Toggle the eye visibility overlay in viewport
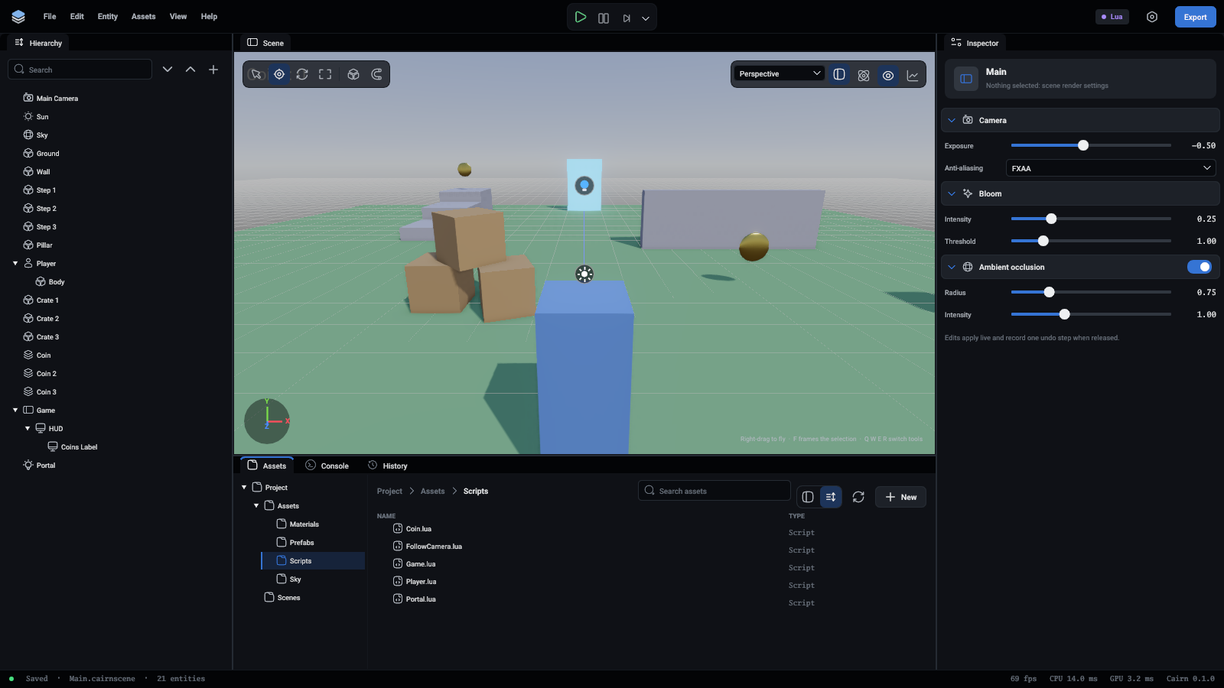Image resolution: width=1224 pixels, height=688 pixels. coord(888,75)
